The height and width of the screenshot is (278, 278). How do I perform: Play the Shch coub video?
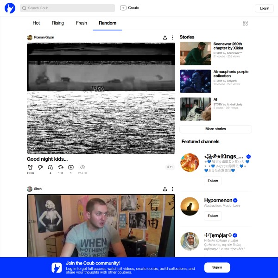(101, 226)
